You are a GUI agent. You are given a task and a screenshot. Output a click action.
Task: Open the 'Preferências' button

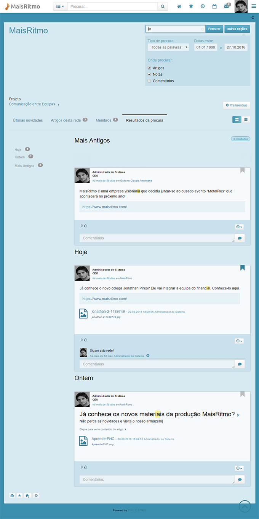[x=237, y=105]
